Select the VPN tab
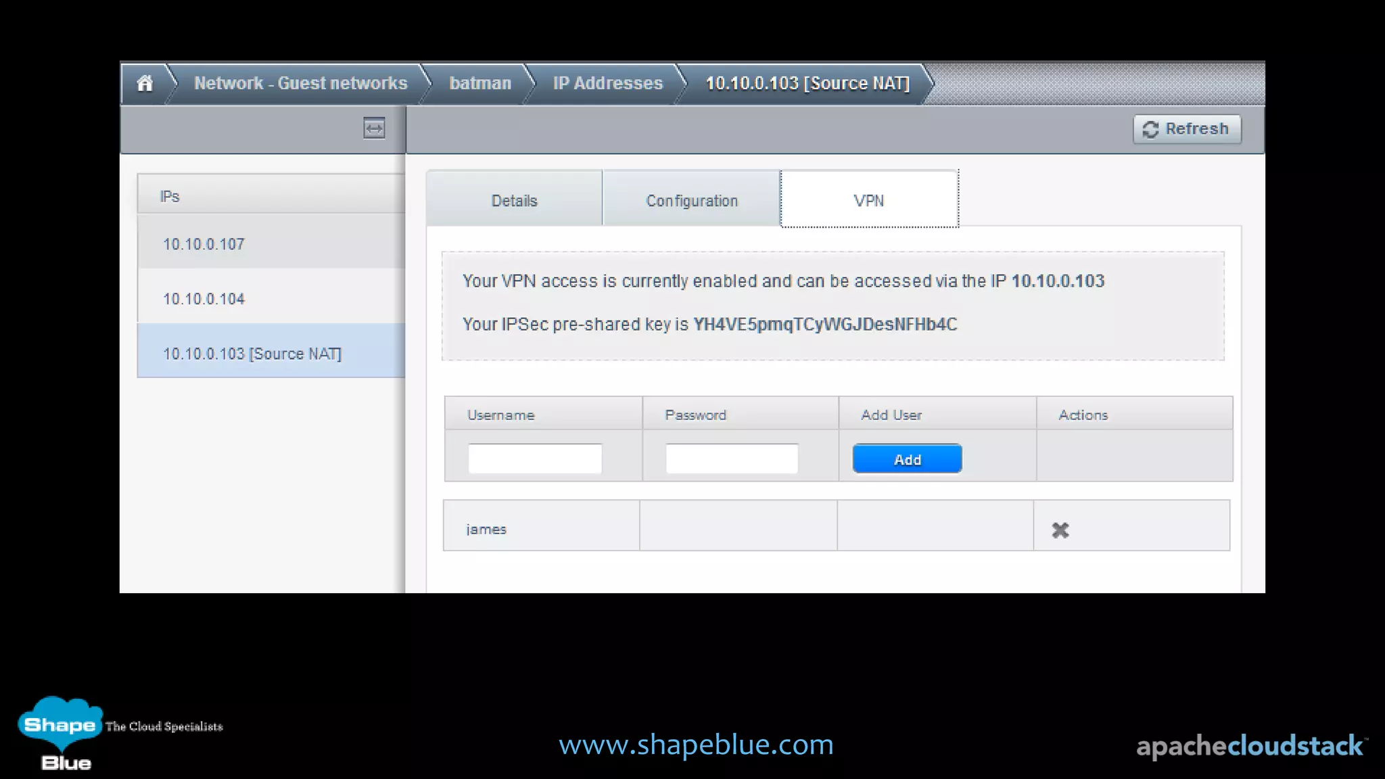 click(869, 199)
